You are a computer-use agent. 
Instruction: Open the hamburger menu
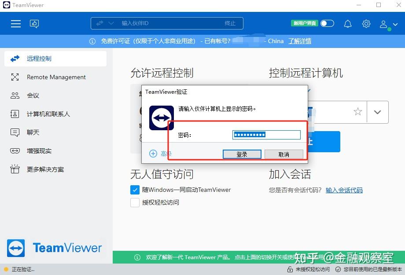[x=15, y=23]
